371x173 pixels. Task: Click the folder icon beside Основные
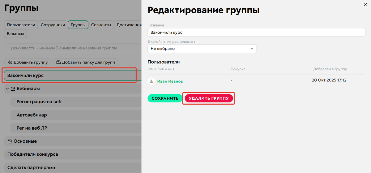[x=10, y=141]
